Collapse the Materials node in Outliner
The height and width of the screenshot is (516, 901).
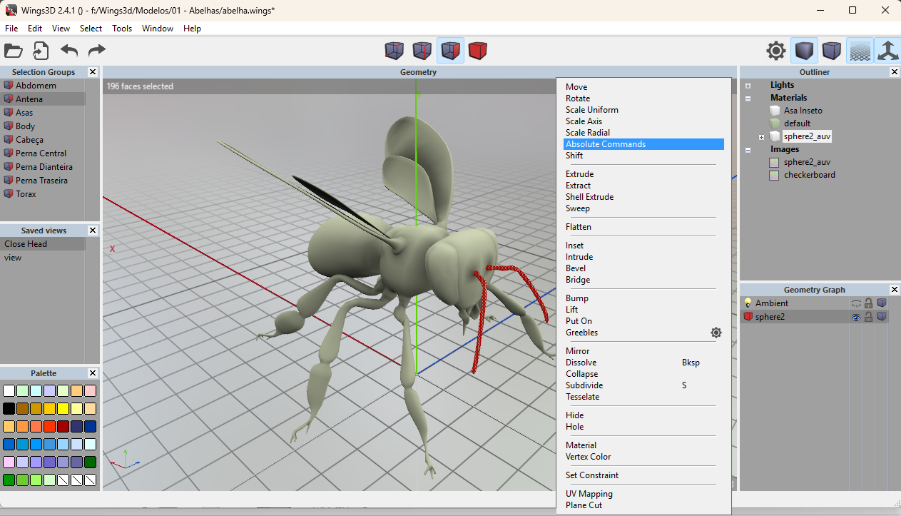pos(748,98)
